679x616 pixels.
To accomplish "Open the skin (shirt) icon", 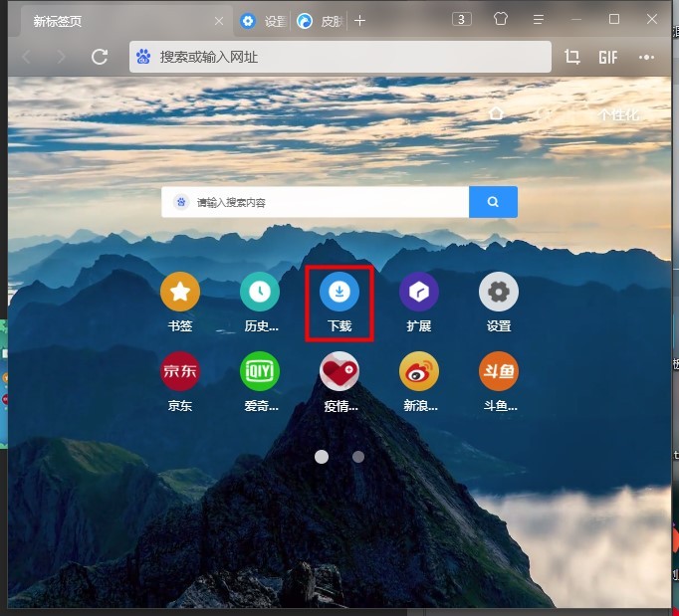I will 501,20.
